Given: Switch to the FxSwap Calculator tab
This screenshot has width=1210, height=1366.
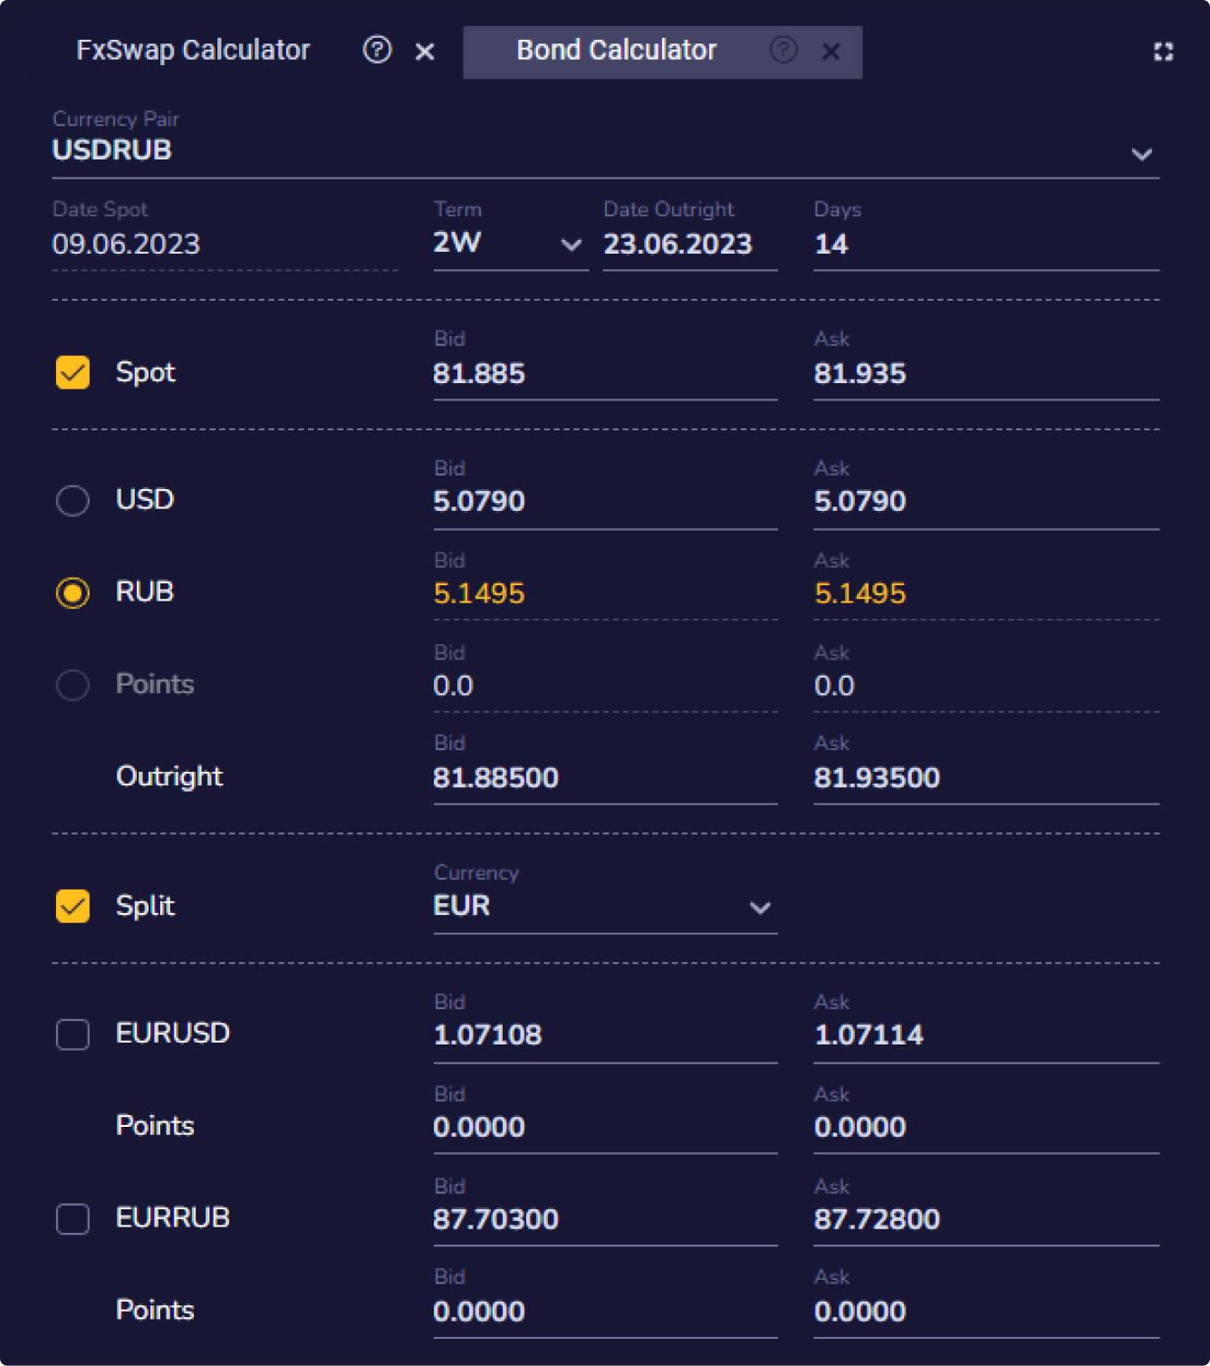Looking at the screenshot, I should (x=193, y=51).
